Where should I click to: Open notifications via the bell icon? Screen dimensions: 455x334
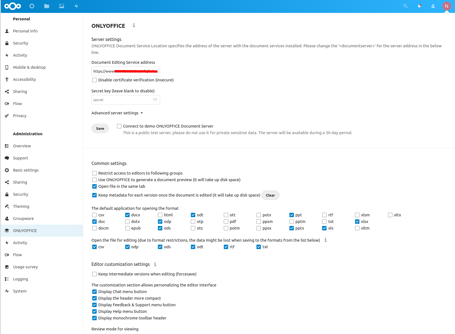[x=419, y=6]
